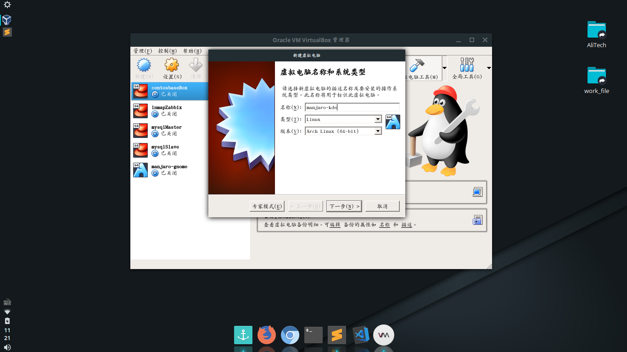Viewport: 627px width, 352px height.
Task: Click the battery status tray icon
Action: click(x=7, y=321)
